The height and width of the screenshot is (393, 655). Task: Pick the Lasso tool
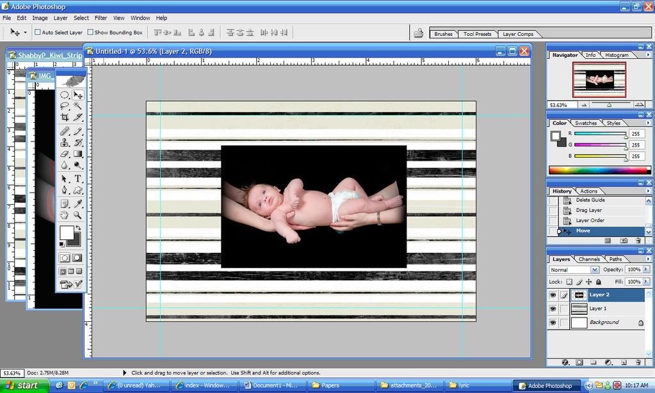coord(65,106)
